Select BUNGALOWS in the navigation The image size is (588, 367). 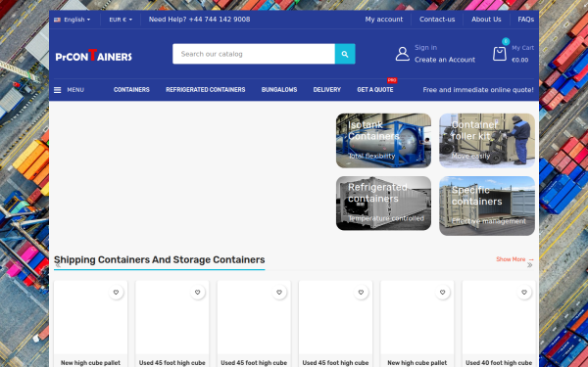(x=279, y=90)
